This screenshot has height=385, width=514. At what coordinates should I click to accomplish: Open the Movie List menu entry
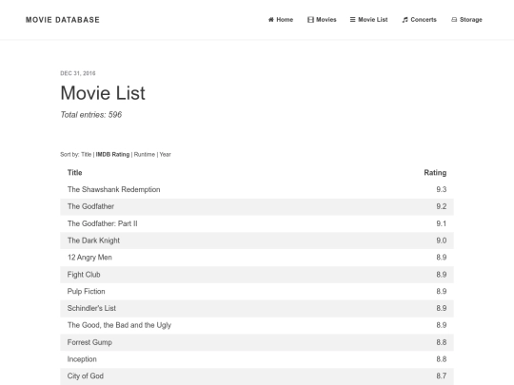pyautogui.click(x=368, y=20)
